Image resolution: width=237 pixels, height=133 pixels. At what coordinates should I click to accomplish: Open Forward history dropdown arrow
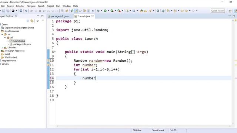pyautogui.click(x=197, y=11)
